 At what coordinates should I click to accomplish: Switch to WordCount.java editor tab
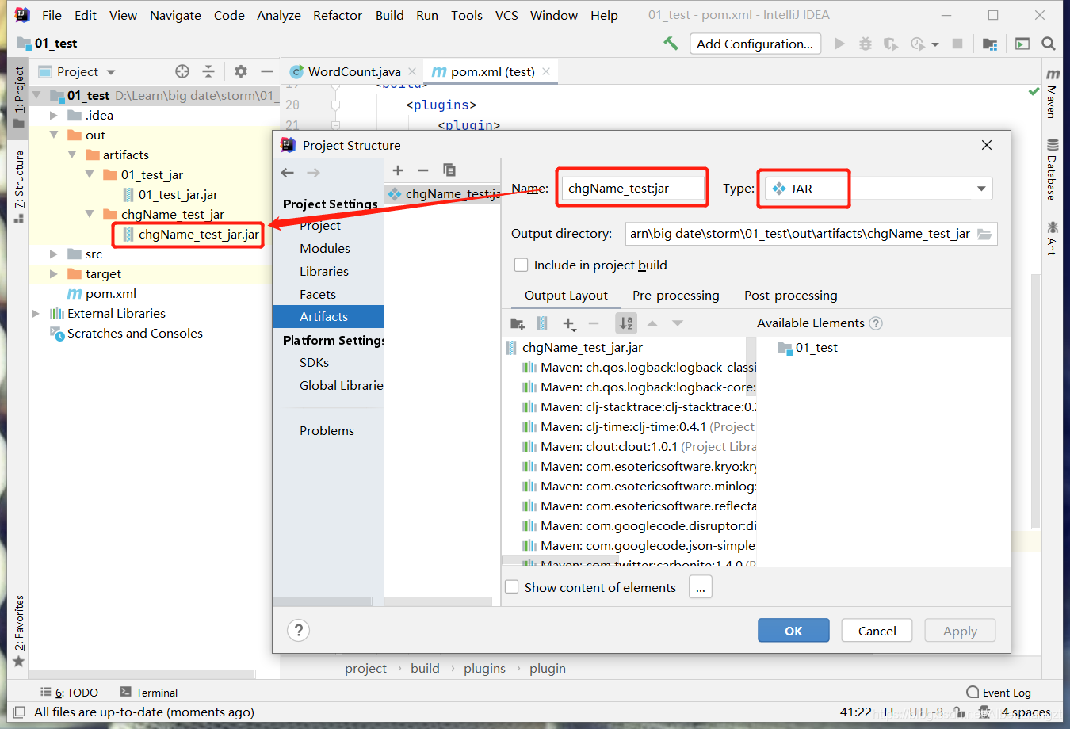coord(354,71)
